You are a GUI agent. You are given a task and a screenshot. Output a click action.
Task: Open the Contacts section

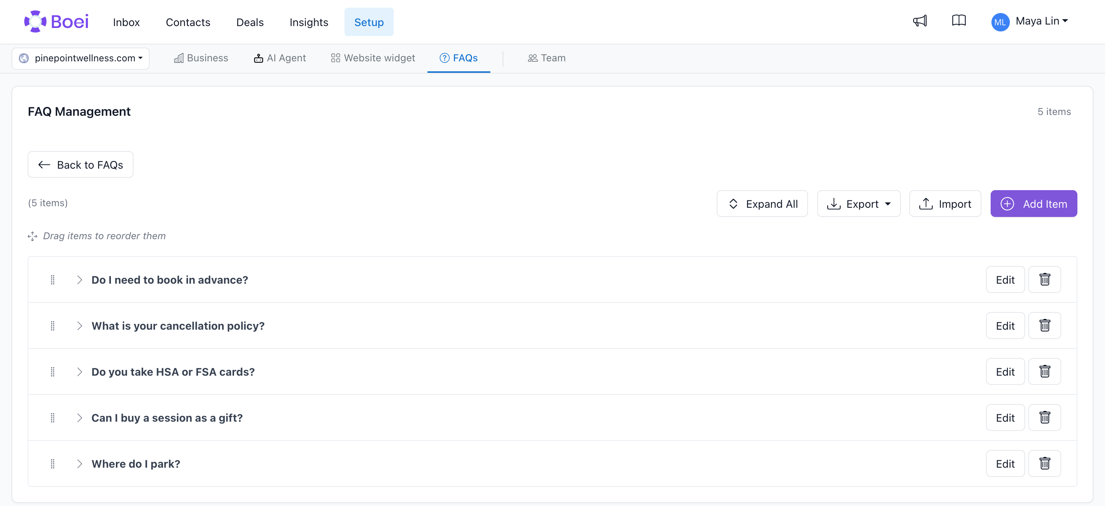pyautogui.click(x=188, y=22)
